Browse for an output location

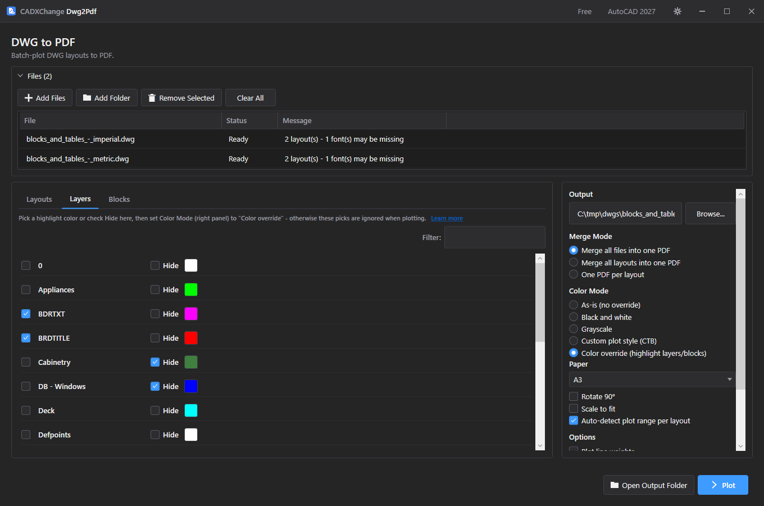tap(711, 214)
